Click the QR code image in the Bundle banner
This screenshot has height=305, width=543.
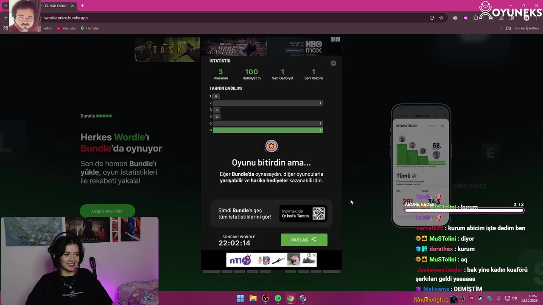(x=318, y=213)
